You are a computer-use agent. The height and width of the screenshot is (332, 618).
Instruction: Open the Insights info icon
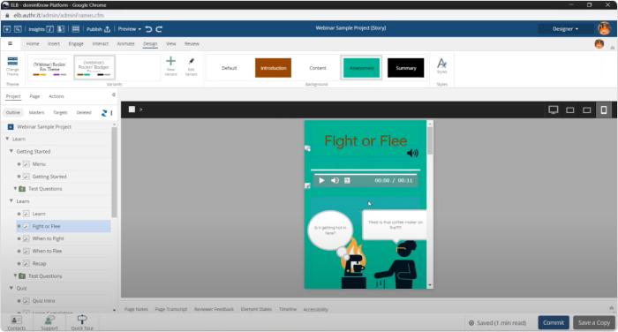[x=50, y=29]
